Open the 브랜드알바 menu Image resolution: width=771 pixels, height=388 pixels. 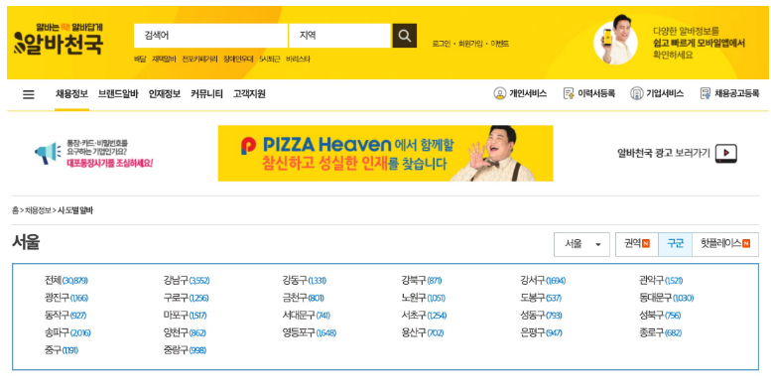(x=118, y=94)
